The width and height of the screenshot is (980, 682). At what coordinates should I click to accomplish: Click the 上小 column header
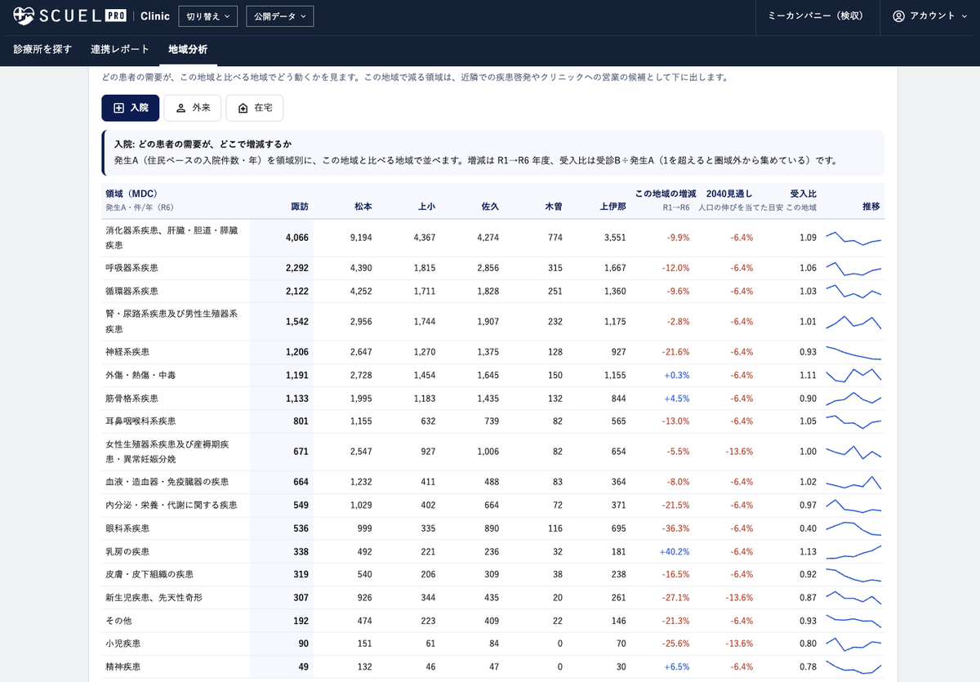pyautogui.click(x=426, y=207)
